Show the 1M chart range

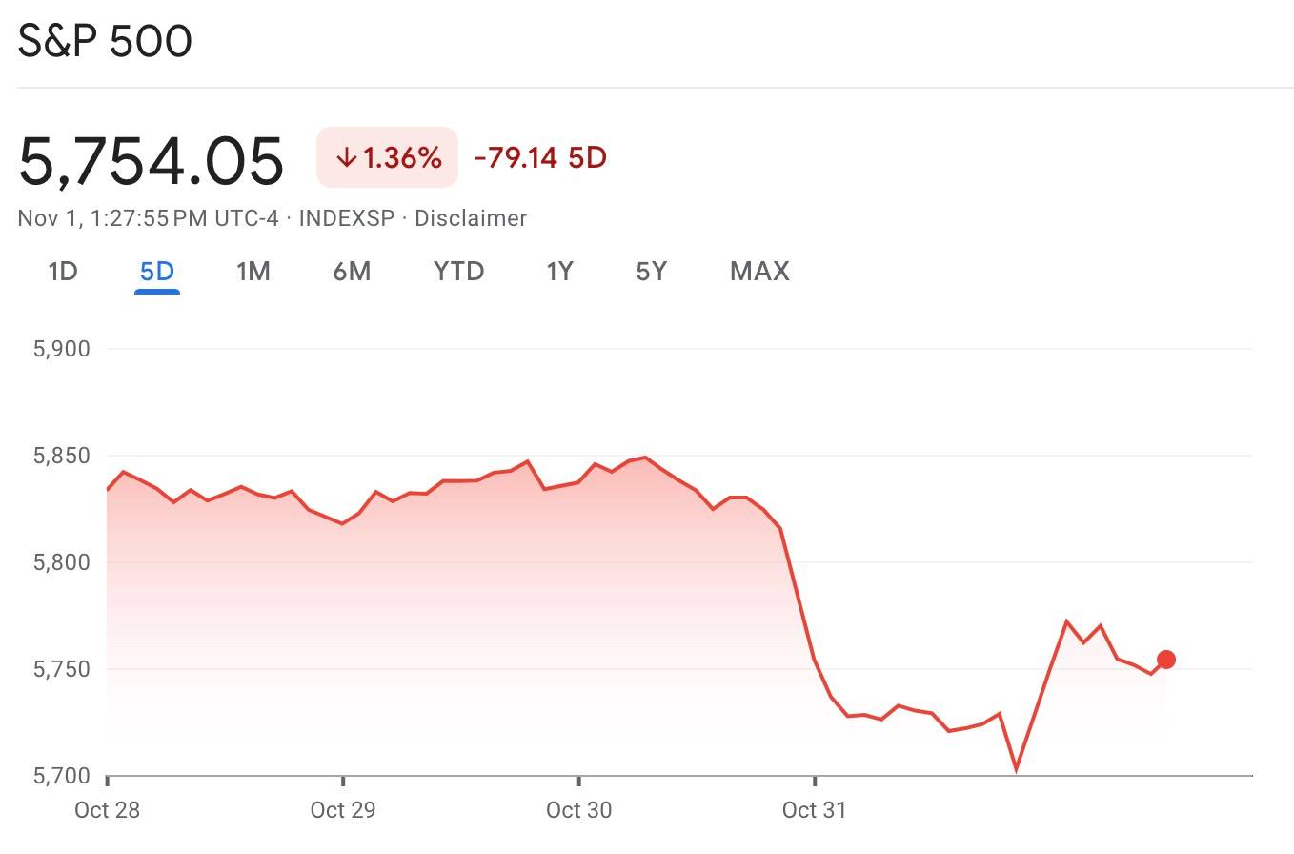point(253,272)
